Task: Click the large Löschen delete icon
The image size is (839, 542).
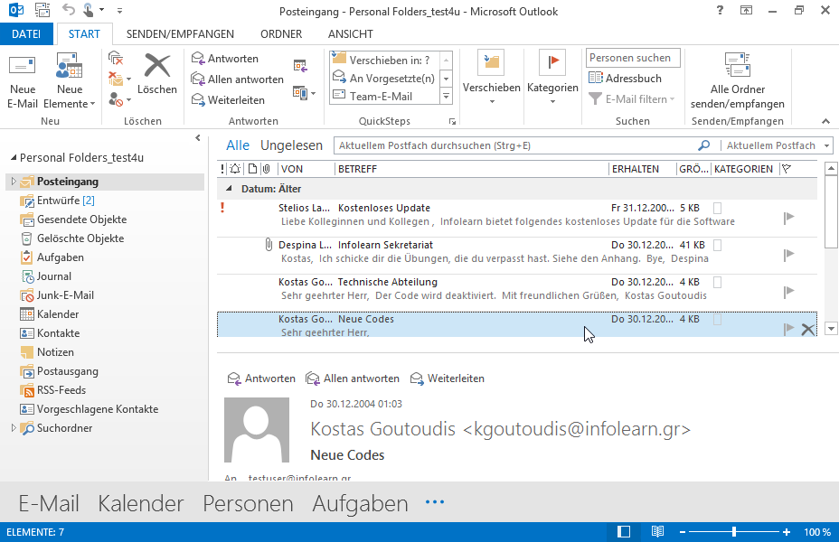Action: [x=156, y=75]
